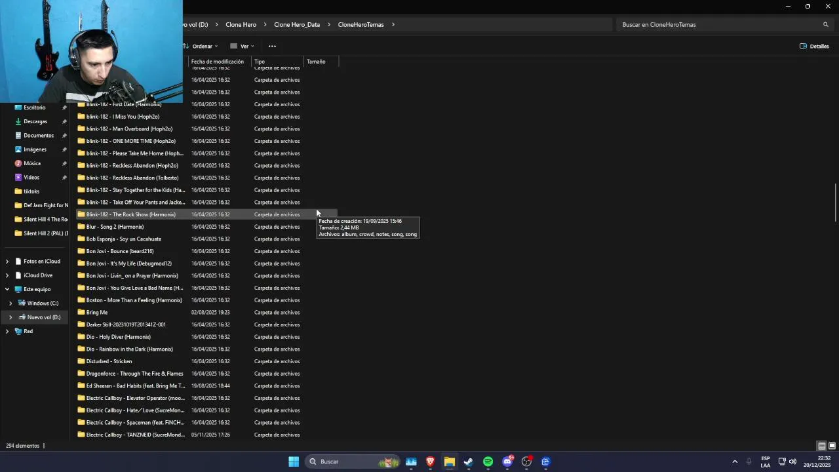The image size is (839, 472).
Task: Sort by Tipo column header
Action: (278, 62)
